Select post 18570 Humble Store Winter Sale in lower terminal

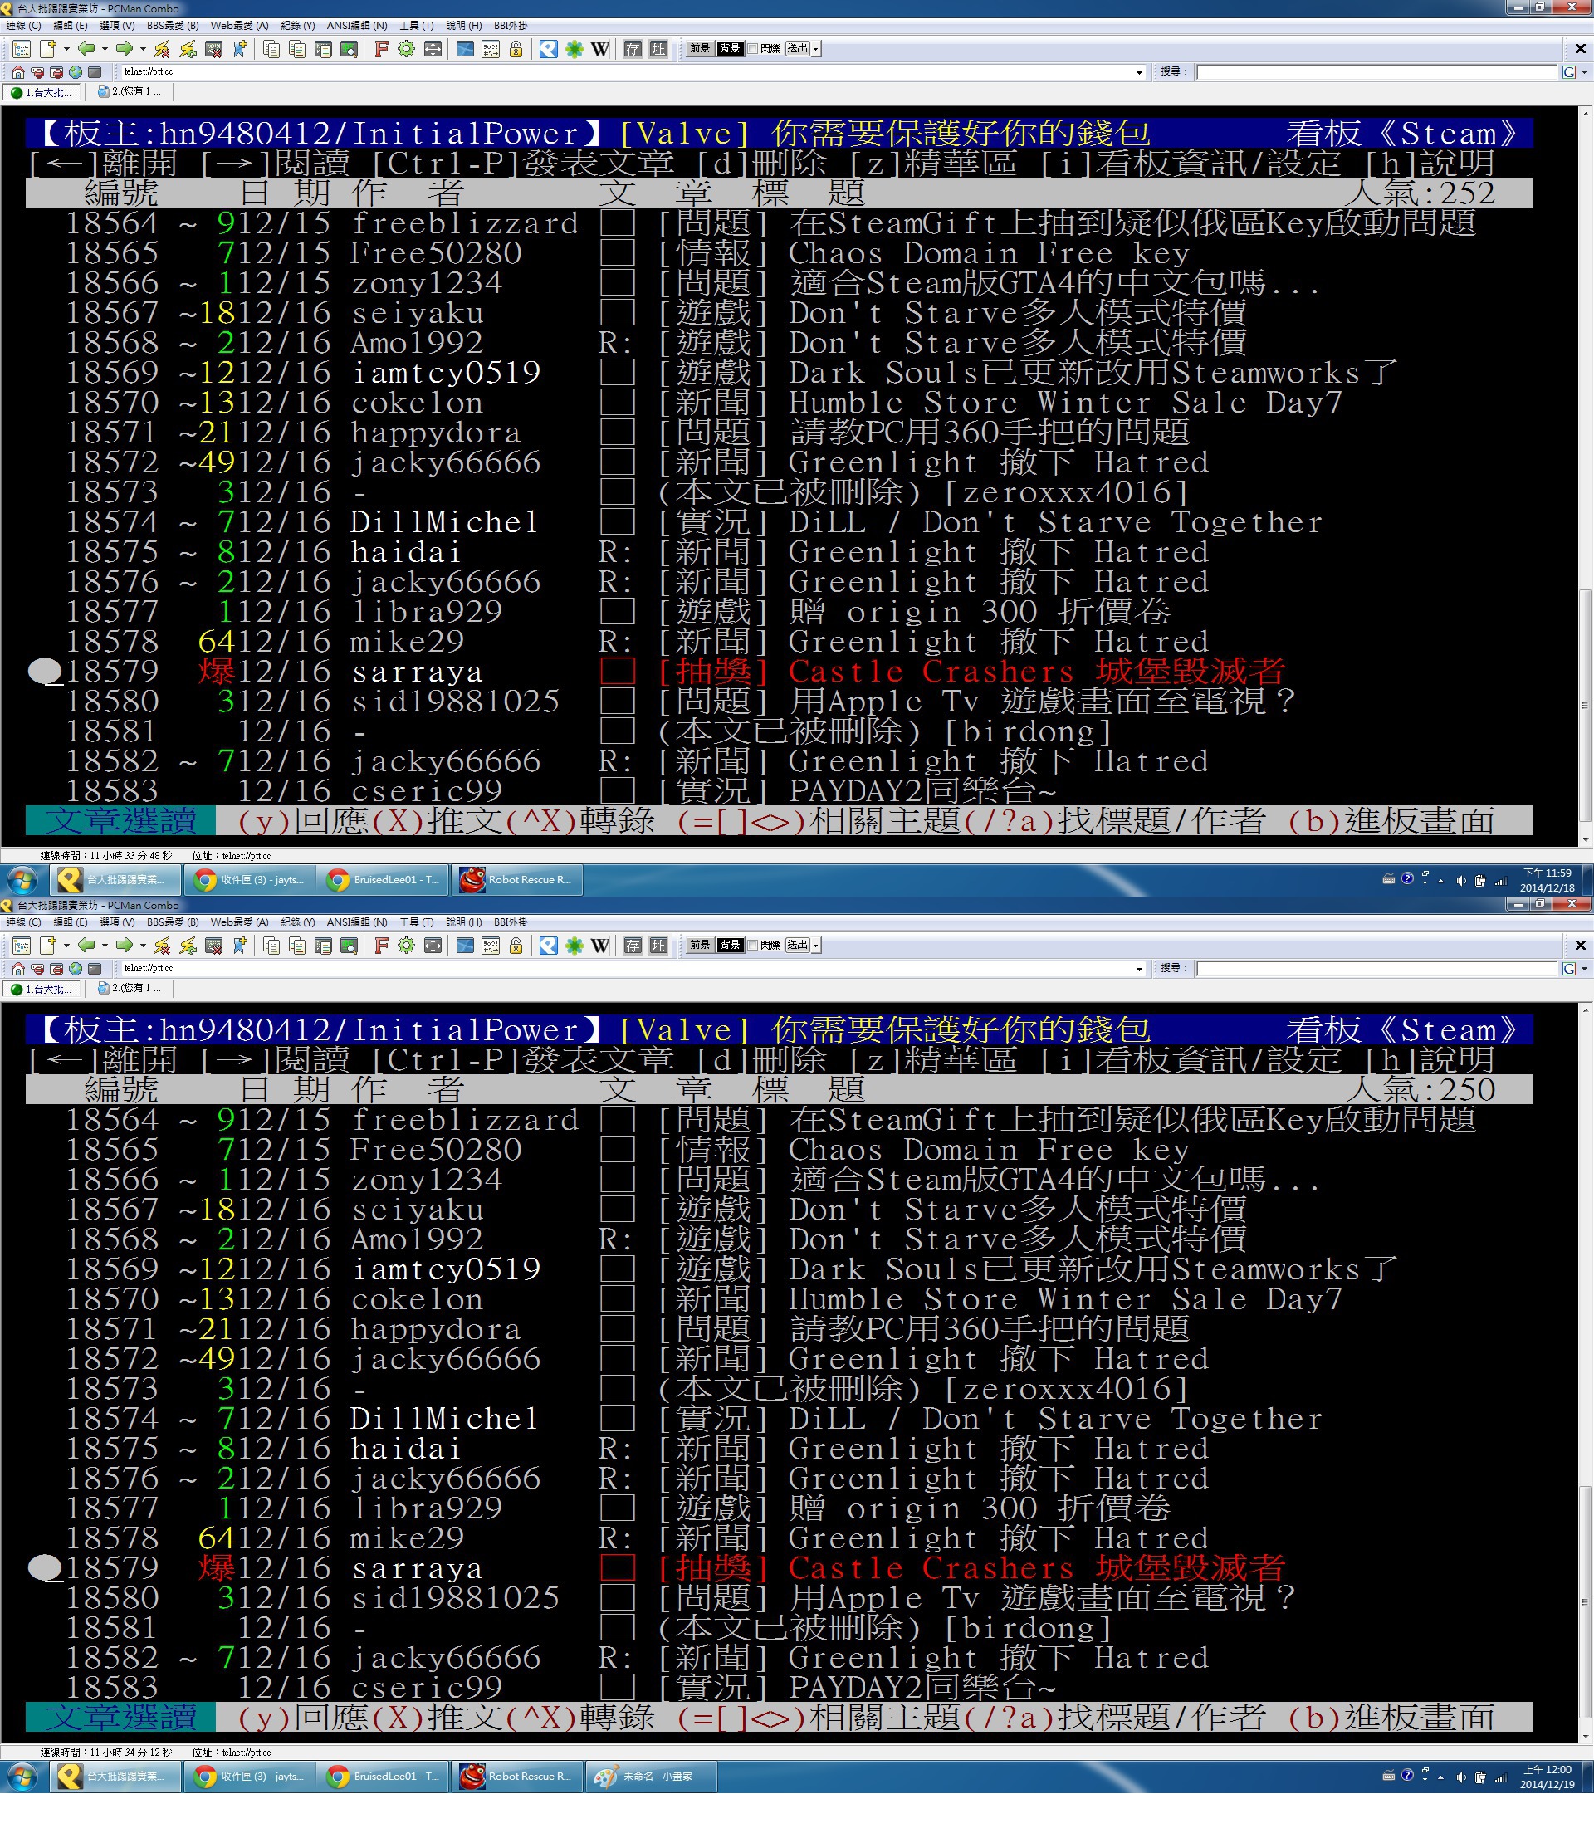[780, 1299]
